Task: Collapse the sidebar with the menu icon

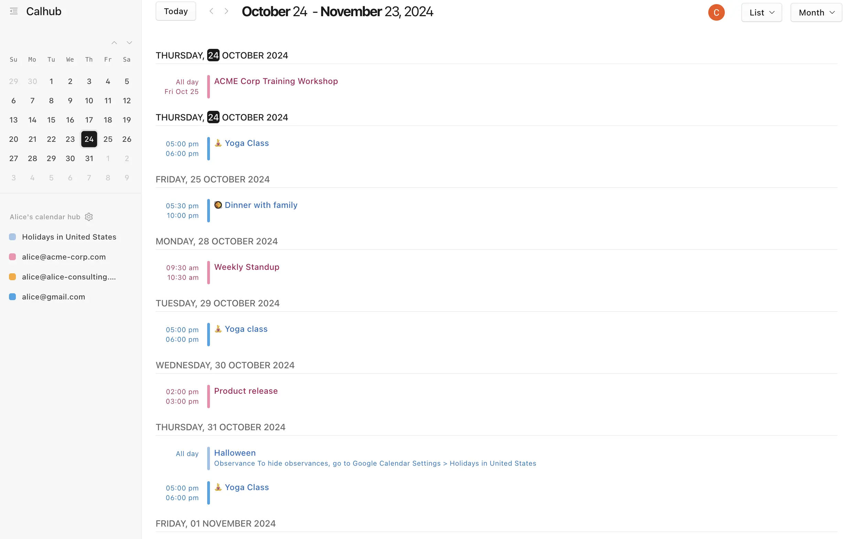Action: [x=14, y=11]
